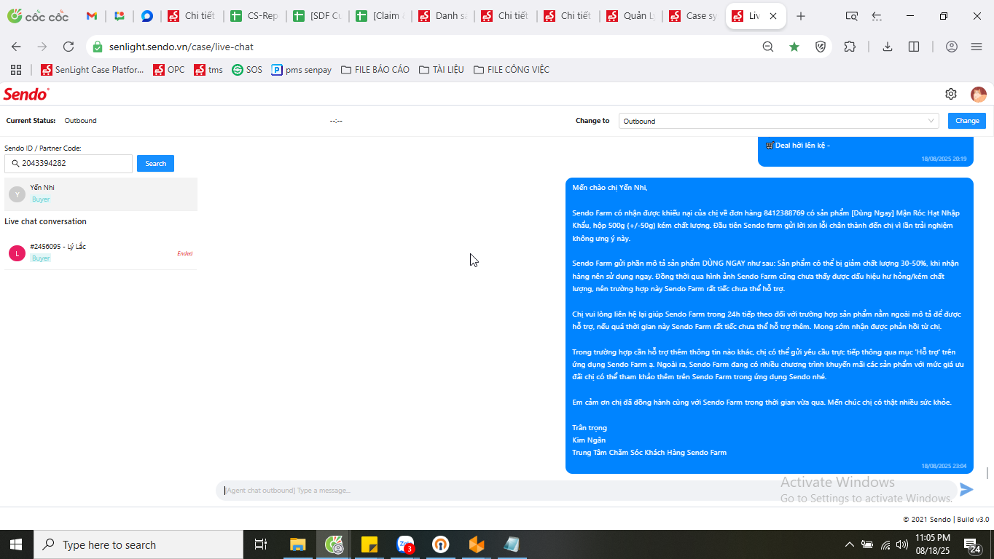Click the Windows Start button

pos(16,544)
